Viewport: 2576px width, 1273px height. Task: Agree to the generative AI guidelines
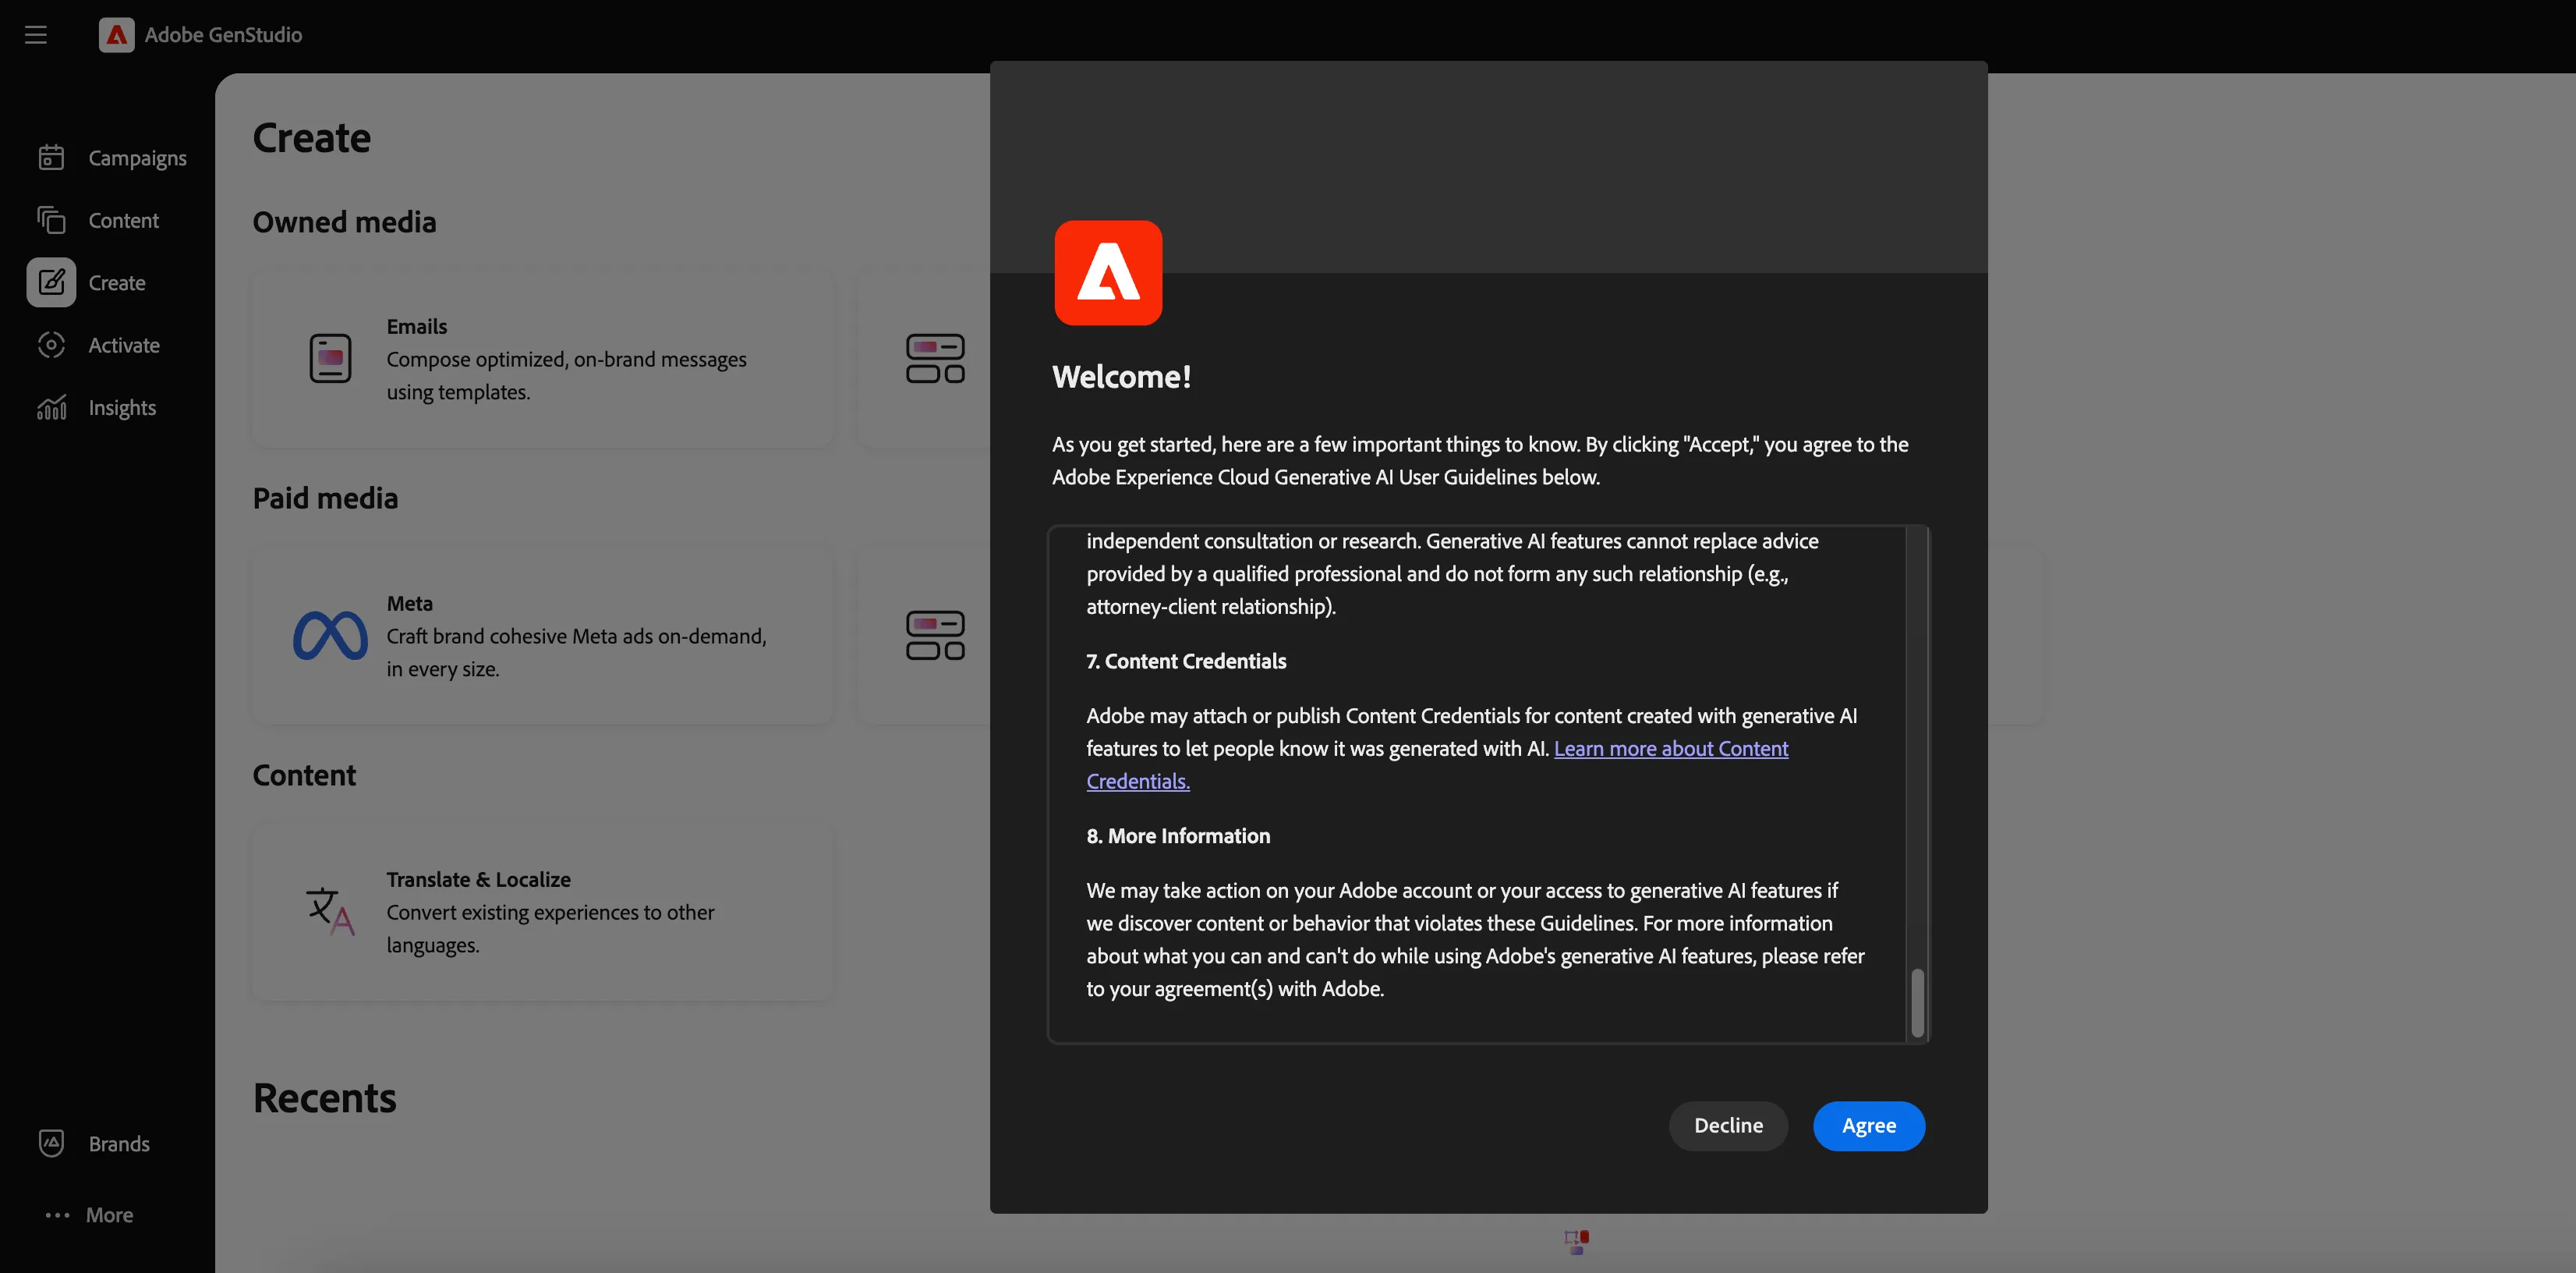point(1868,1126)
